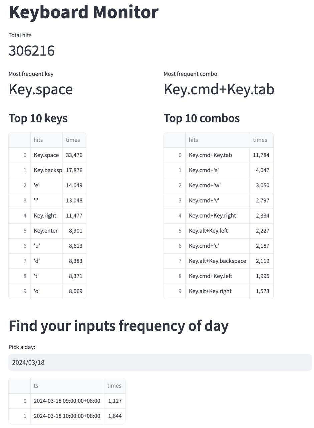Click the Most frequent combo value Key.cmd+Key.tab
314x428 pixels.
219,89
